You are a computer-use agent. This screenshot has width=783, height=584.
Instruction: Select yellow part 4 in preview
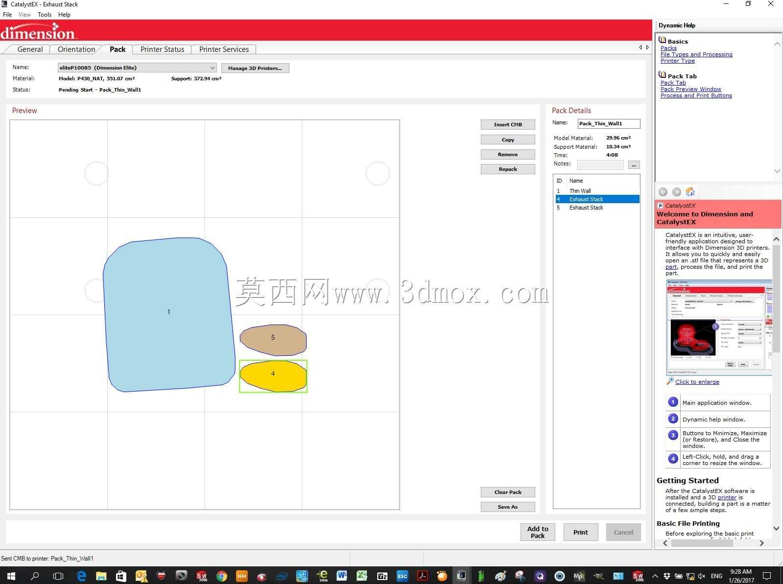tap(273, 376)
